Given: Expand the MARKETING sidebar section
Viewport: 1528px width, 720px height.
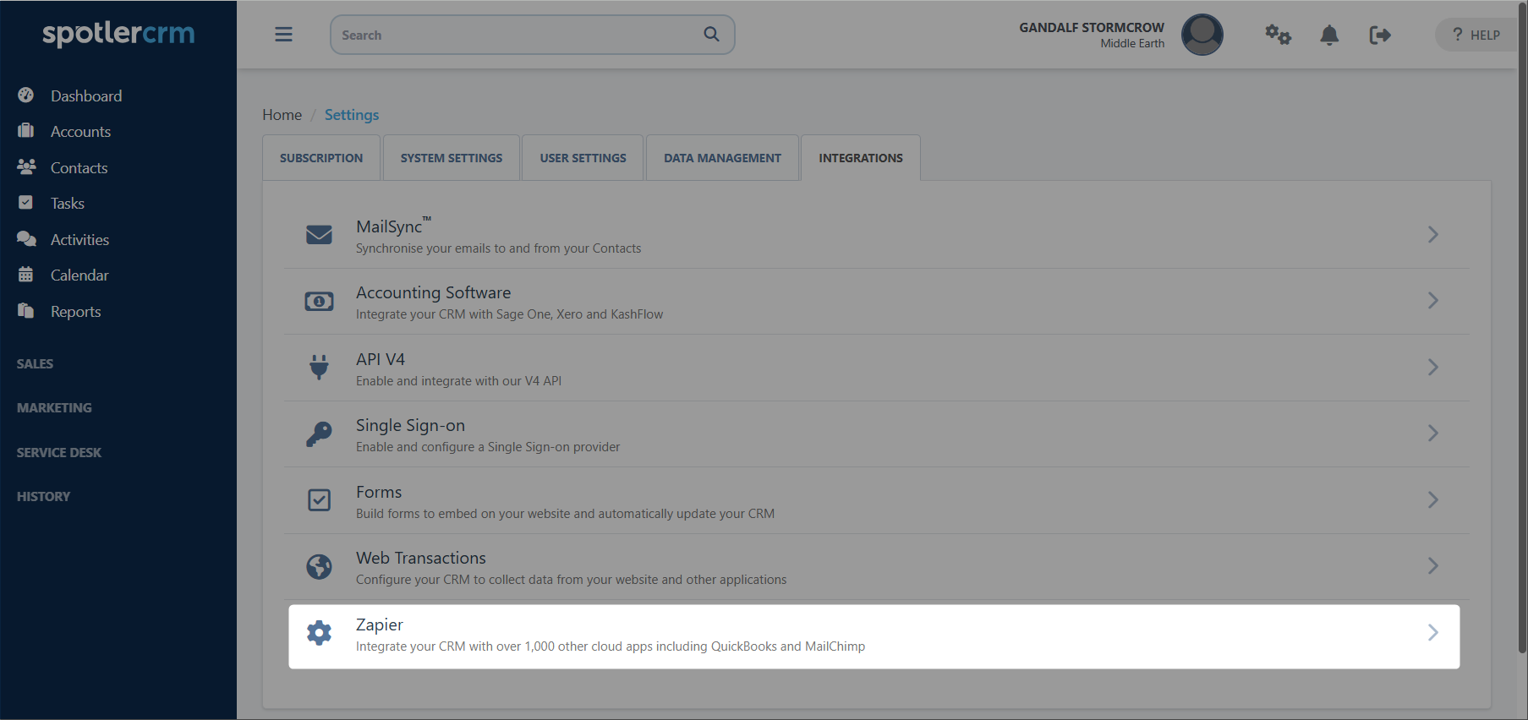Looking at the screenshot, I should (x=54, y=407).
